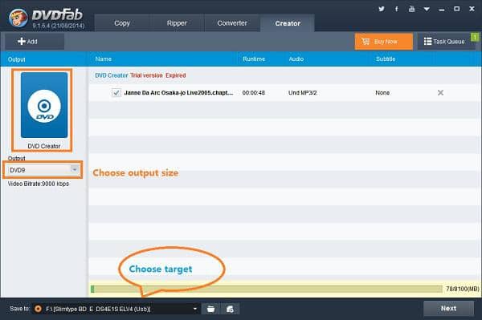Image resolution: width=482 pixels, height=320 pixels.
Task: Open the DVD9 output size dropdown
Action: click(x=43, y=170)
